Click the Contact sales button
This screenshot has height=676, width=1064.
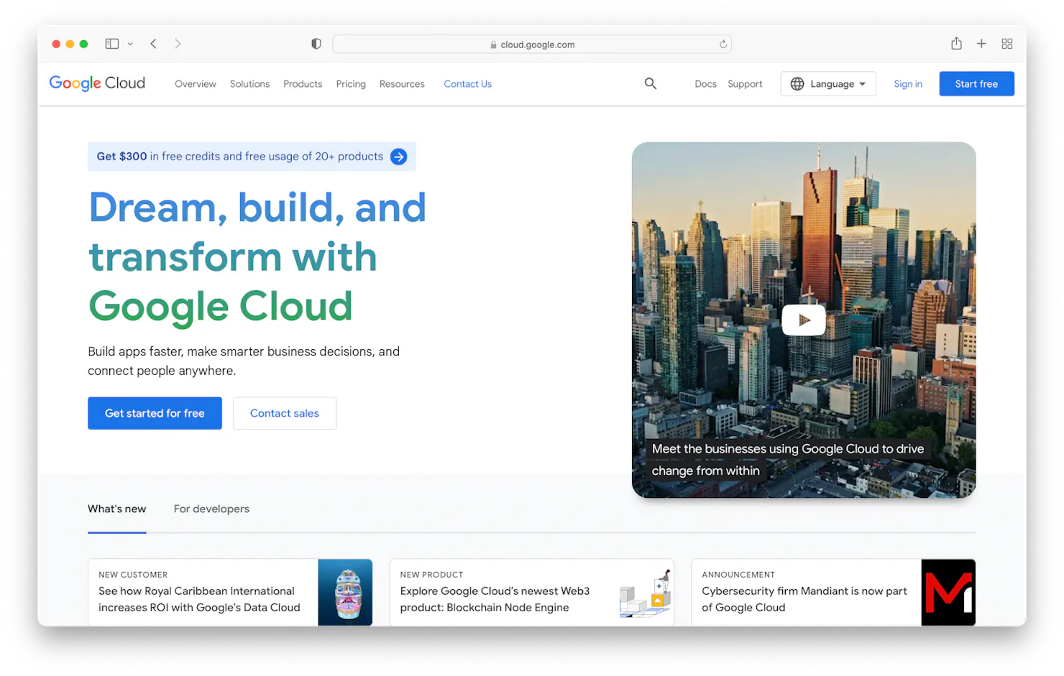click(x=285, y=413)
